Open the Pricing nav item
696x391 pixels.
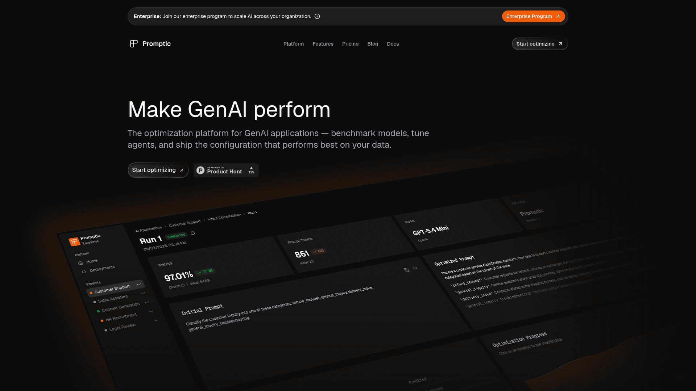click(x=350, y=44)
